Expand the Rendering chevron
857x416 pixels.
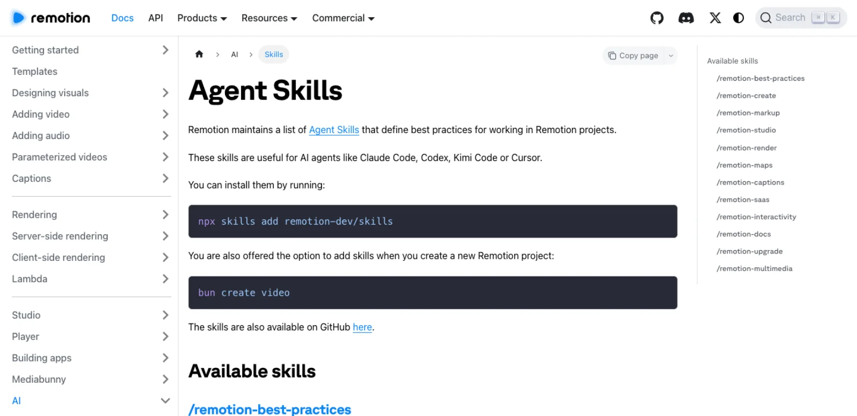tap(165, 214)
